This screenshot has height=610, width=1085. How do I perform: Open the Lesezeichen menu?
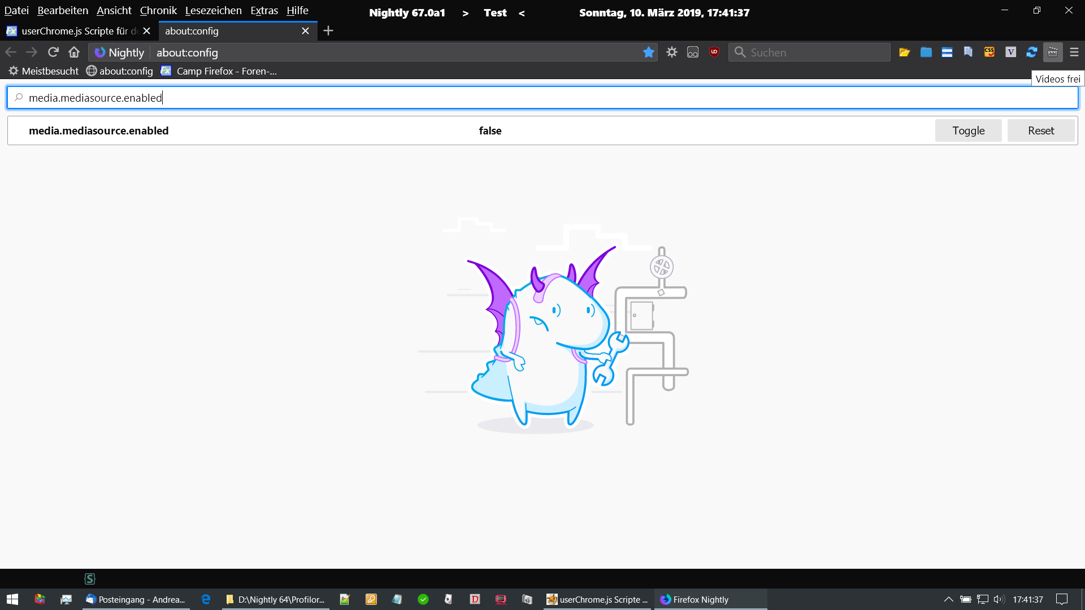pos(213,10)
